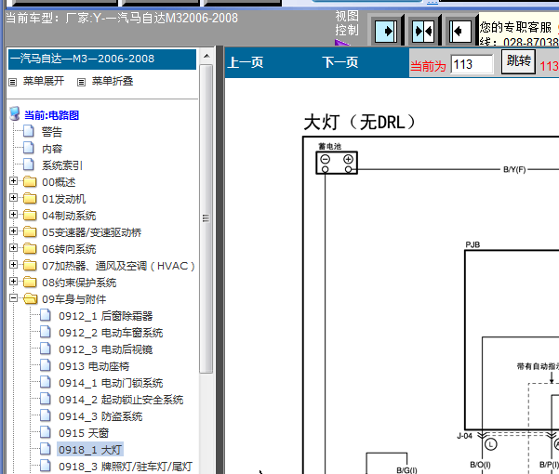The image size is (559, 474).
Task: Click the 一汽马自达—M3—2006-2008 header
Action: (x=102, y=59)
